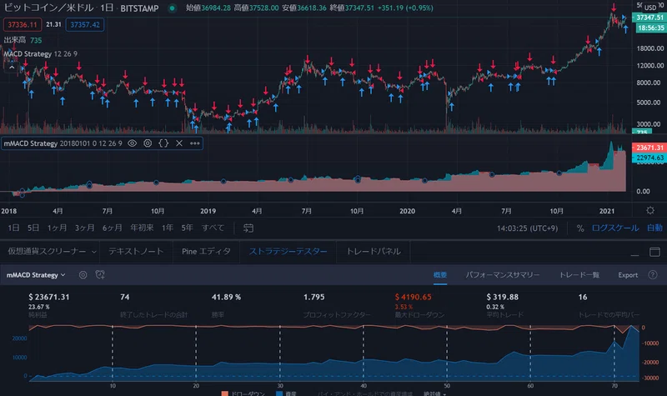
Task: Click the average trade $ 319.88 value
Action: coord(503,297)
